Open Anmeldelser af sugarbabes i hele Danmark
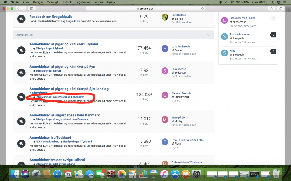This screenshot has height=181, width=291. click(64, 115)
